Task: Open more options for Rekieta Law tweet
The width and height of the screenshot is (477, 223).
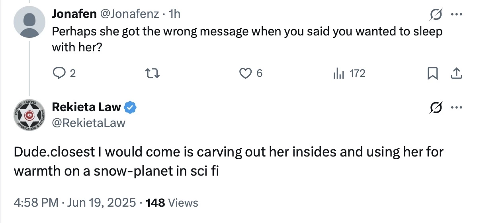Action: pyautogui.click(x=457, y=108)
